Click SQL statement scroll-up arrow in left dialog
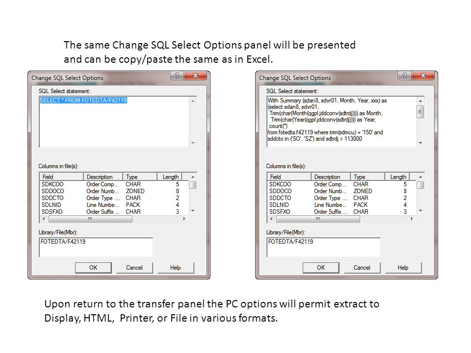The image size is (471, 353). click(193, 101)
